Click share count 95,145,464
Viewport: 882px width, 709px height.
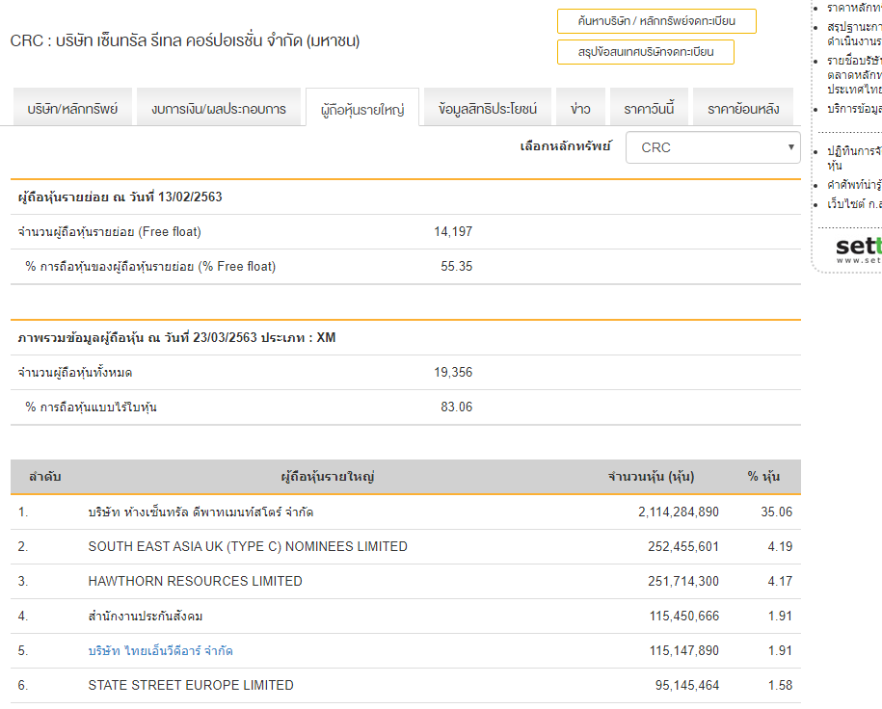pos(687,685)
